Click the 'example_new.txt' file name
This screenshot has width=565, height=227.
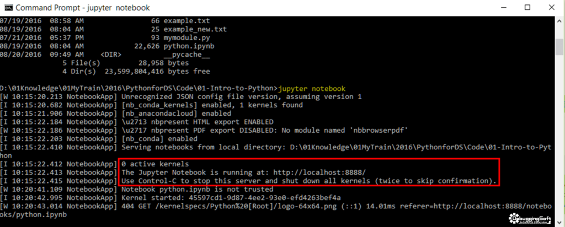(x=195, y=29)
